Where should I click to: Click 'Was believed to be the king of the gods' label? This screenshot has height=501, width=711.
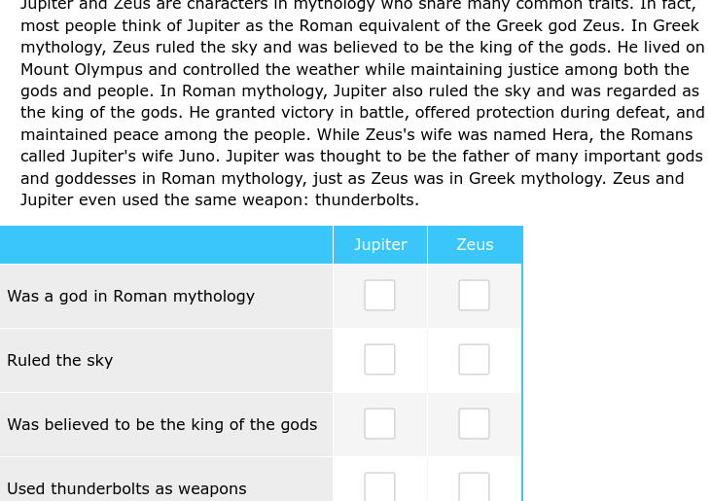[x=162, y=425]
